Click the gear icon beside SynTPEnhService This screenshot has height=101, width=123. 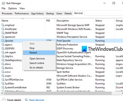pos(3,80)
